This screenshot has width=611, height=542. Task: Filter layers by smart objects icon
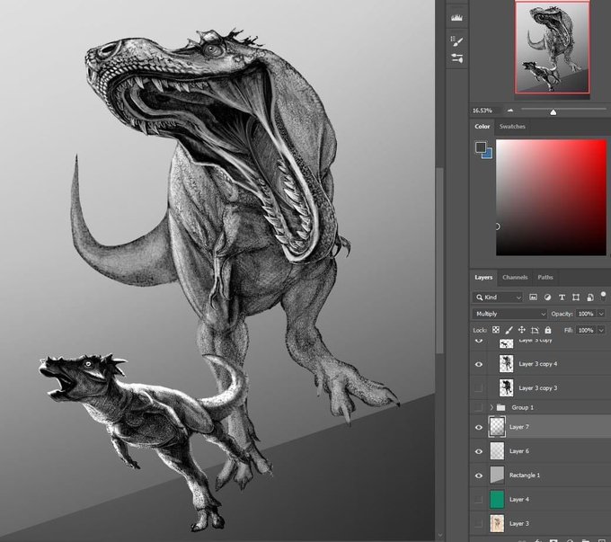[590, 298]
